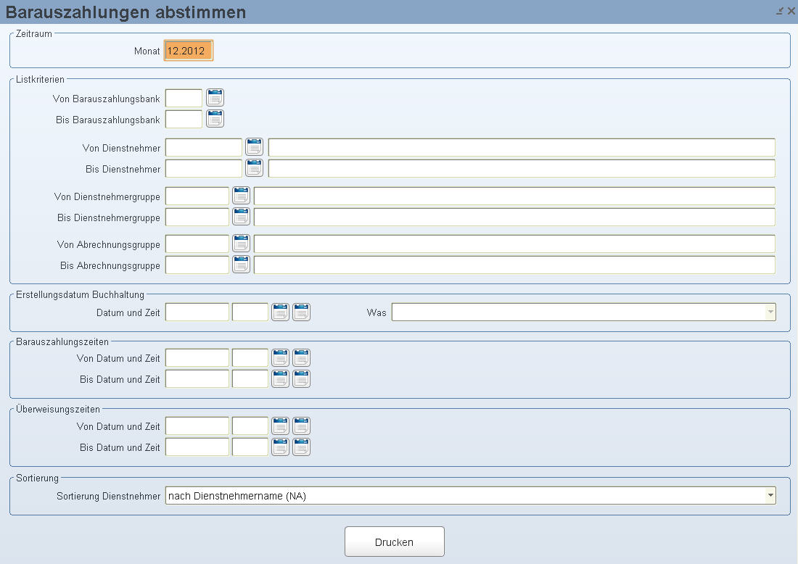Click Überweisungszeiten Bis time field

tap(250, 447)
